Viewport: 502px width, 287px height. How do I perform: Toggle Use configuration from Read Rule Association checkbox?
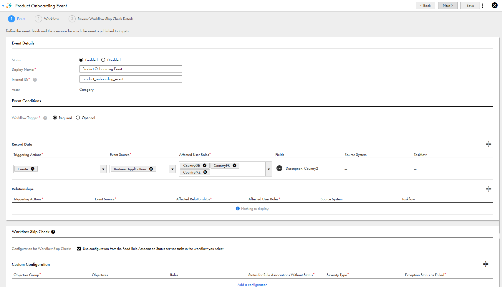click(x=79, y=248)
